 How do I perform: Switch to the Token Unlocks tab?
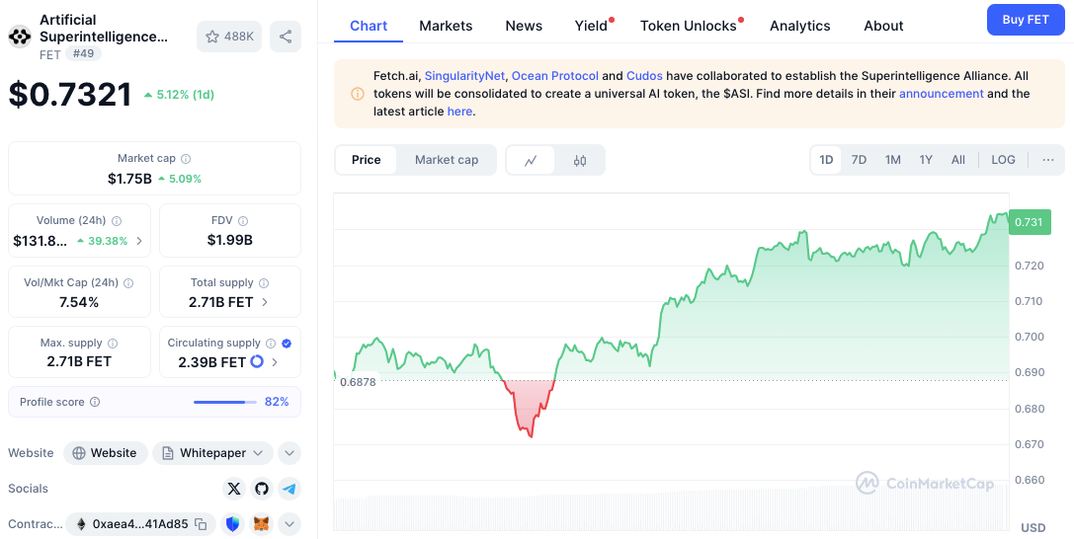coord(689,26)
